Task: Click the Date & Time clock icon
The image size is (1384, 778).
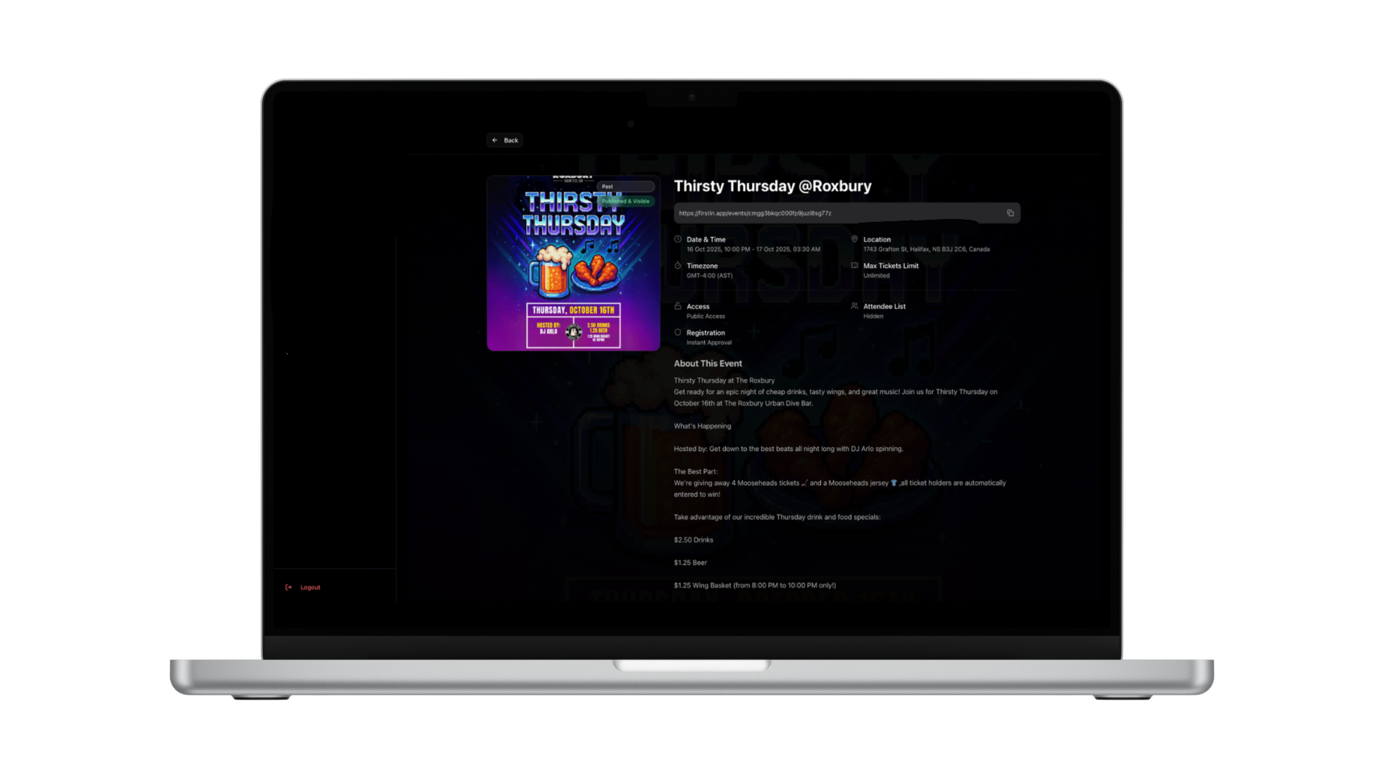Action: click(678, 239)
